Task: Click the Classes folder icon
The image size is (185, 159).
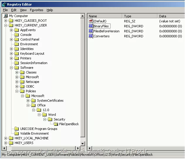Action: coord(22,72)
